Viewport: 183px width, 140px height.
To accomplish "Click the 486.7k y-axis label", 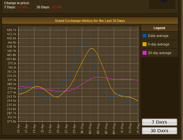I will coord(12,30).
